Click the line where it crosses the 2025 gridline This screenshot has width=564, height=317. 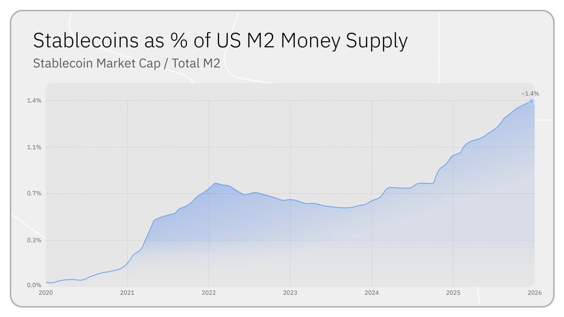(453, 155)
